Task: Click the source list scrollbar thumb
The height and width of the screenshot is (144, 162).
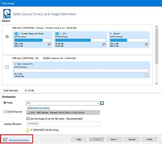Action: tap(157, 46)
